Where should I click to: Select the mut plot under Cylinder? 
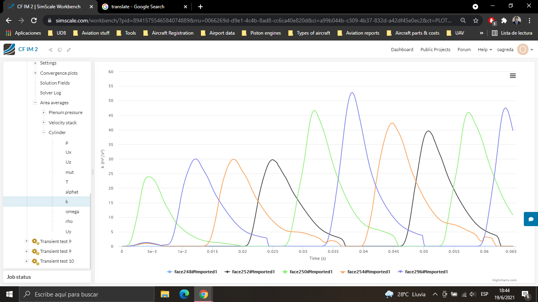tap(69, 172)
